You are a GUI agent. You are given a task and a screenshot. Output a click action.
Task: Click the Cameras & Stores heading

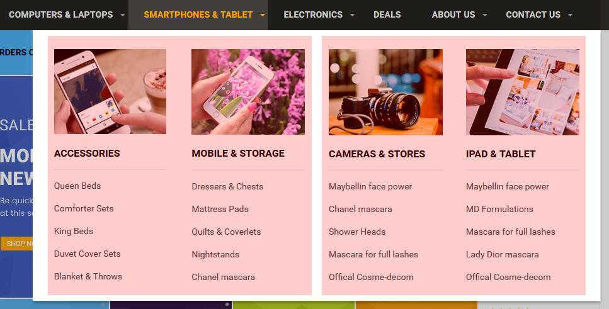tap(377, 154)
